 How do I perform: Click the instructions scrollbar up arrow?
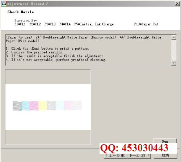pyautogui.click(x=174, y=38)
